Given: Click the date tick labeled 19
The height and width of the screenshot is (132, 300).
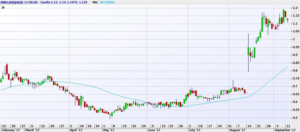Looking at the screenshot, I should (171, 126).
